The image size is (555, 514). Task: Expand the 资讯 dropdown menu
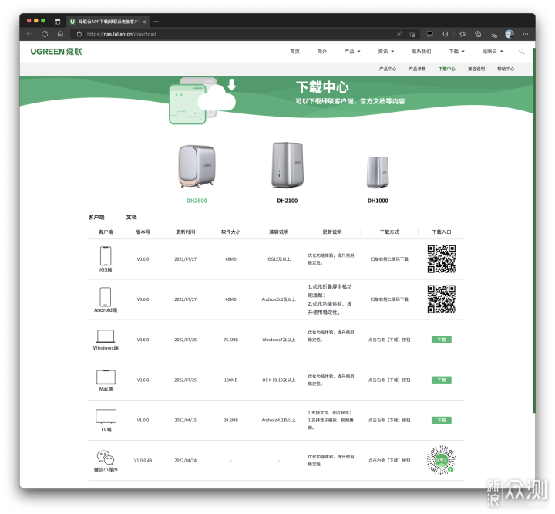(x=386, y=52)
